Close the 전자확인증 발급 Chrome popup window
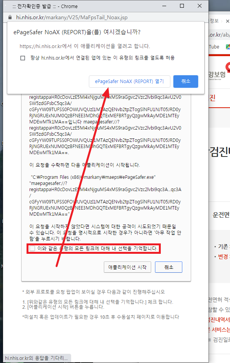230x363 pixels. tap(200, 6)
